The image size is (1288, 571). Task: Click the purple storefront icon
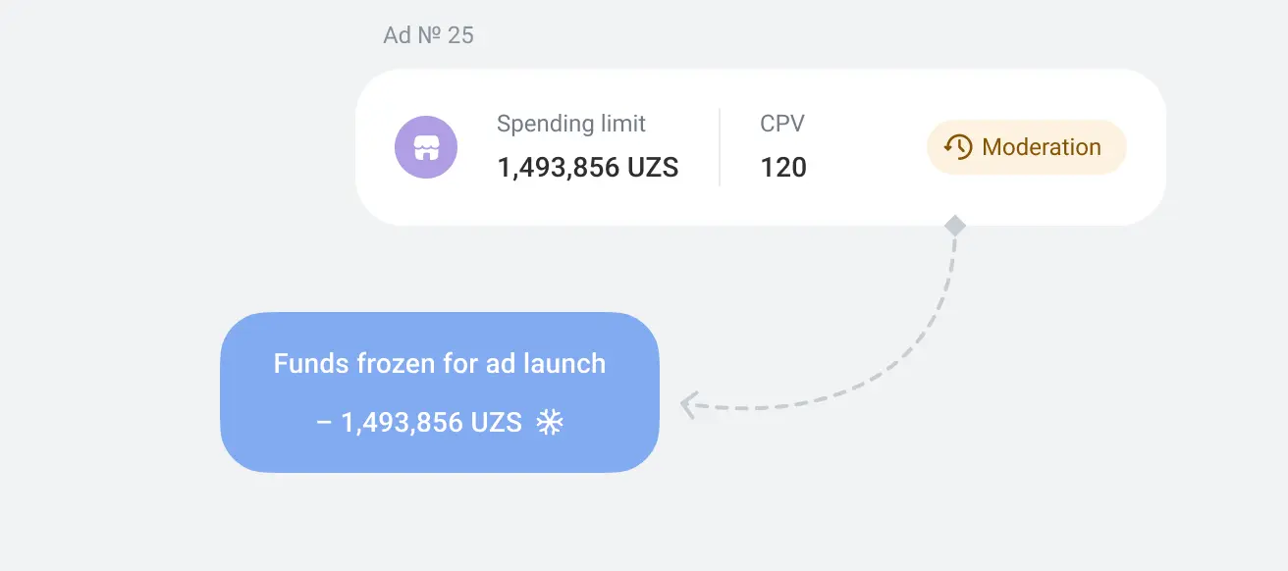[x=426, y=147]
